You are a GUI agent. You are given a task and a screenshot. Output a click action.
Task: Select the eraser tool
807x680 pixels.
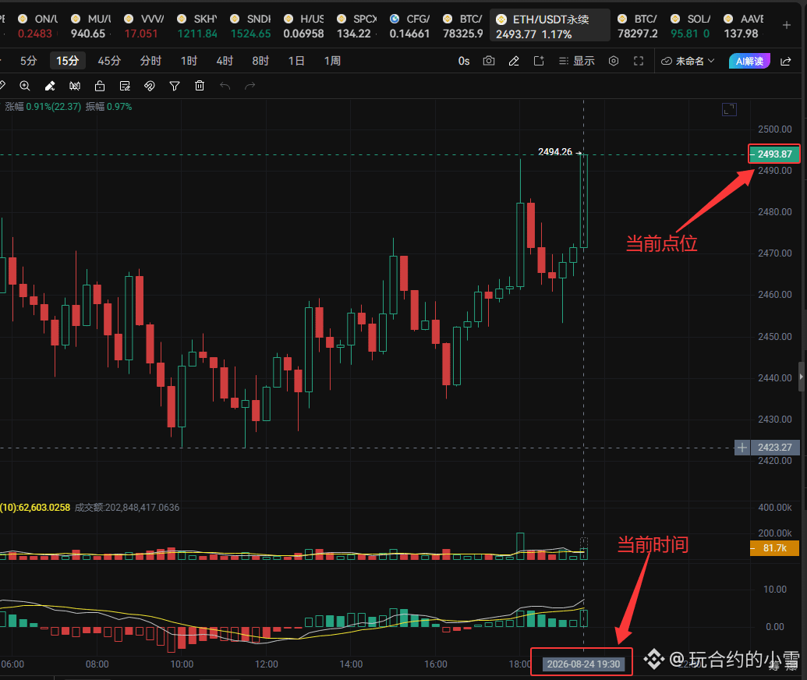pos(50,86)
